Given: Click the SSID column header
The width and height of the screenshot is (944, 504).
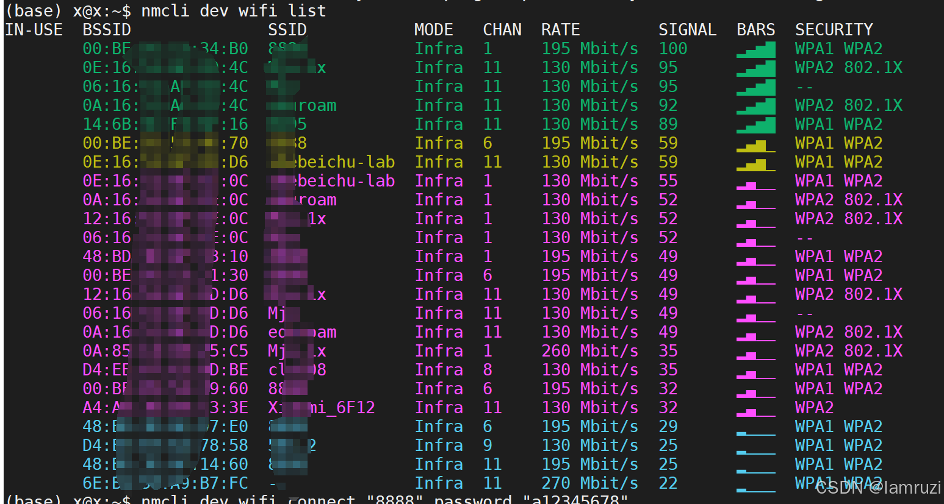Looking at the screenshot, I should [x=287, y=30].
